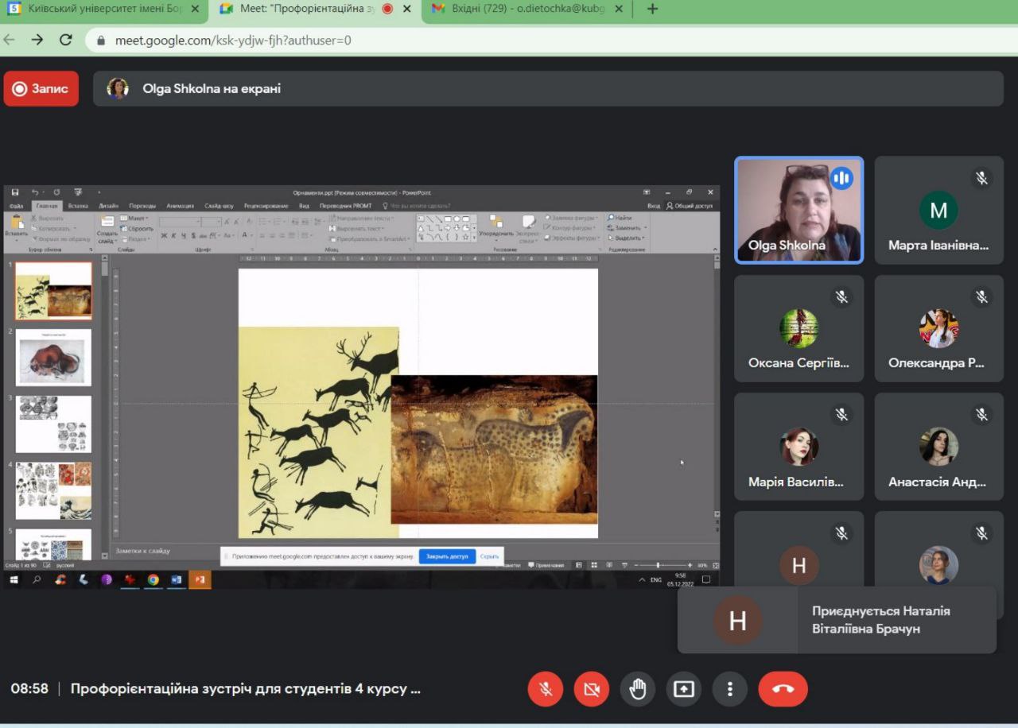Turn on camera in the Meet call bar
1018x728 pixels.
(592, 689)
